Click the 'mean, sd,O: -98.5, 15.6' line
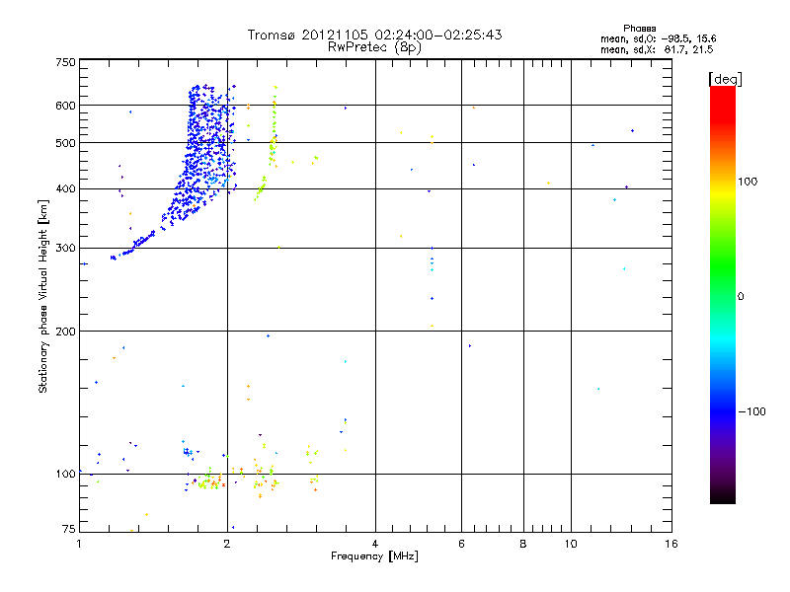Viewport: 790px width, 592px height. 658,38
